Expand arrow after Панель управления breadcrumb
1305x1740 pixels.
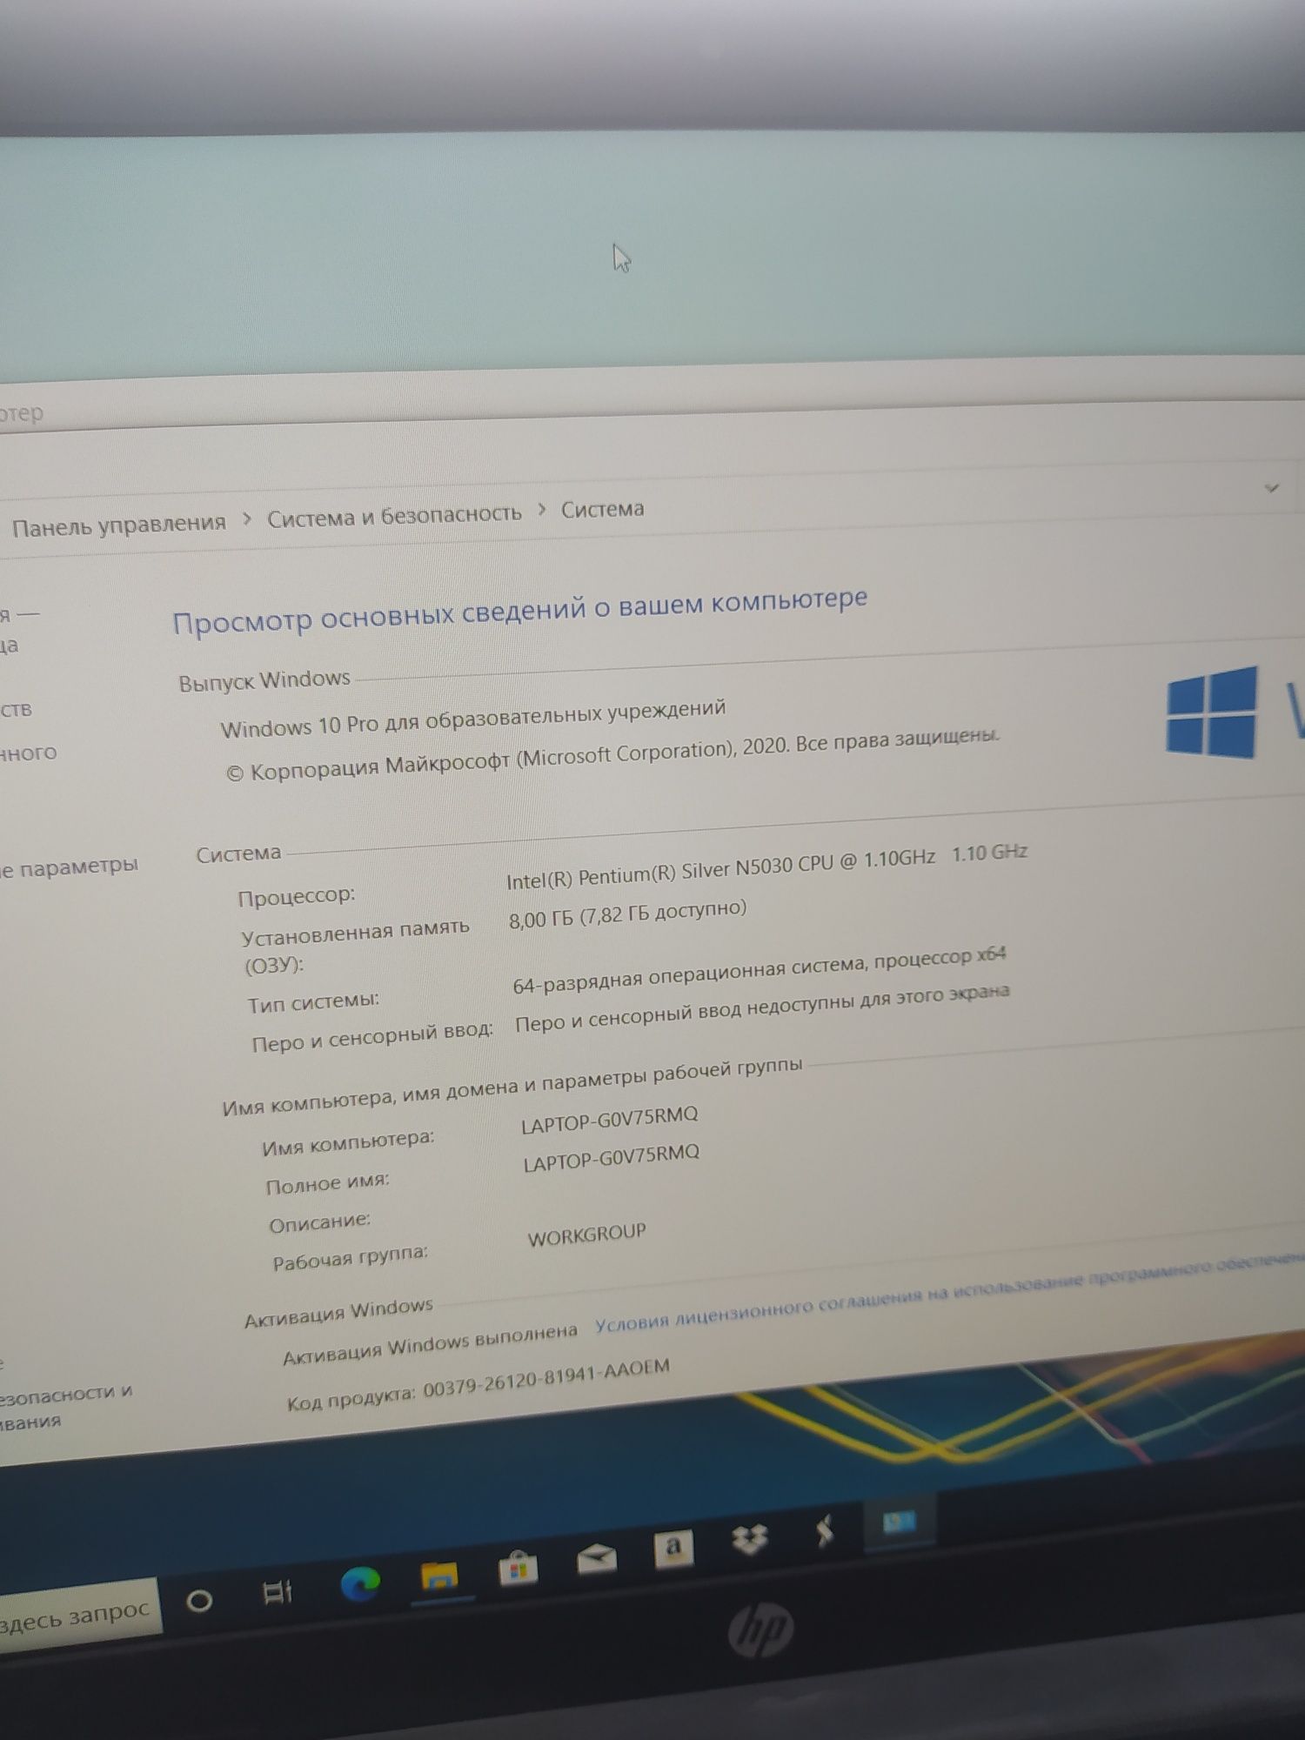pos(247,519)
